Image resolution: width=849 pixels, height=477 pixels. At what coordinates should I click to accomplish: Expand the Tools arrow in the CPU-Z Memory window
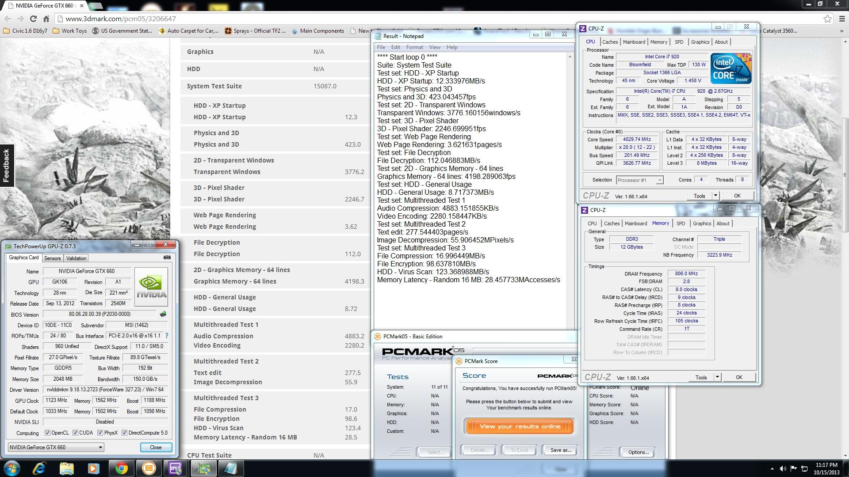717,377
